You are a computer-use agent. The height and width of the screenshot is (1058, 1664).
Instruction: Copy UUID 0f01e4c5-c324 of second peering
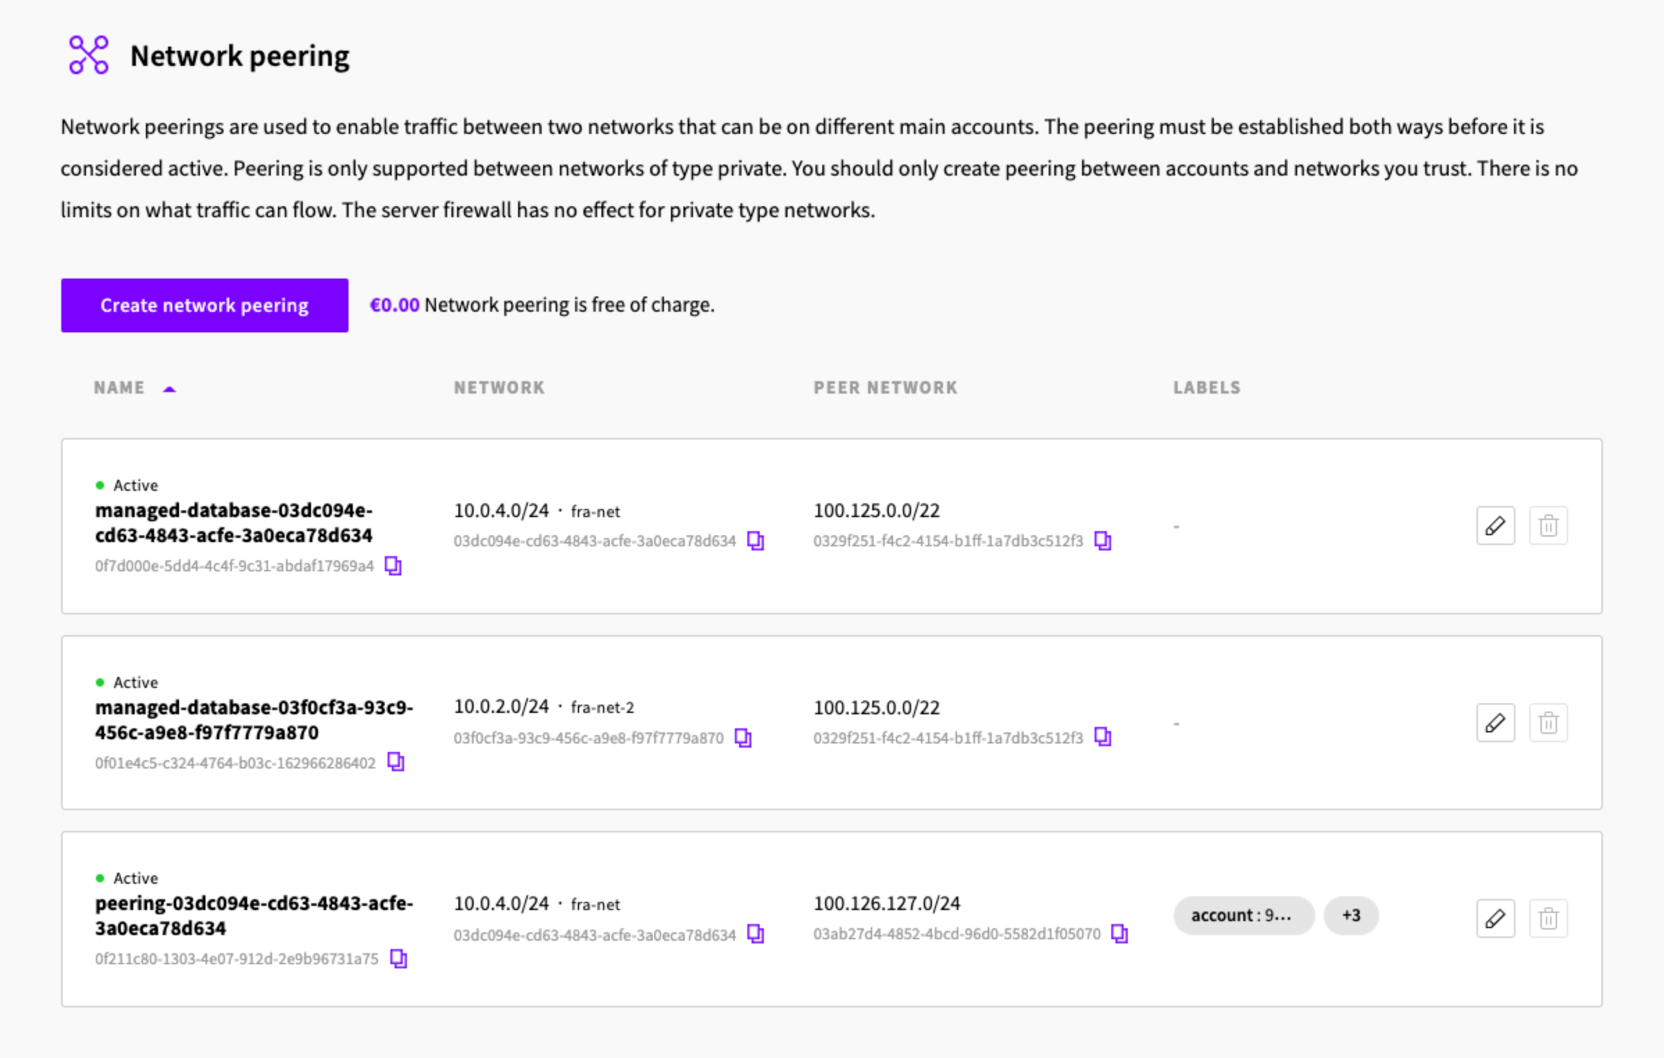396,762
